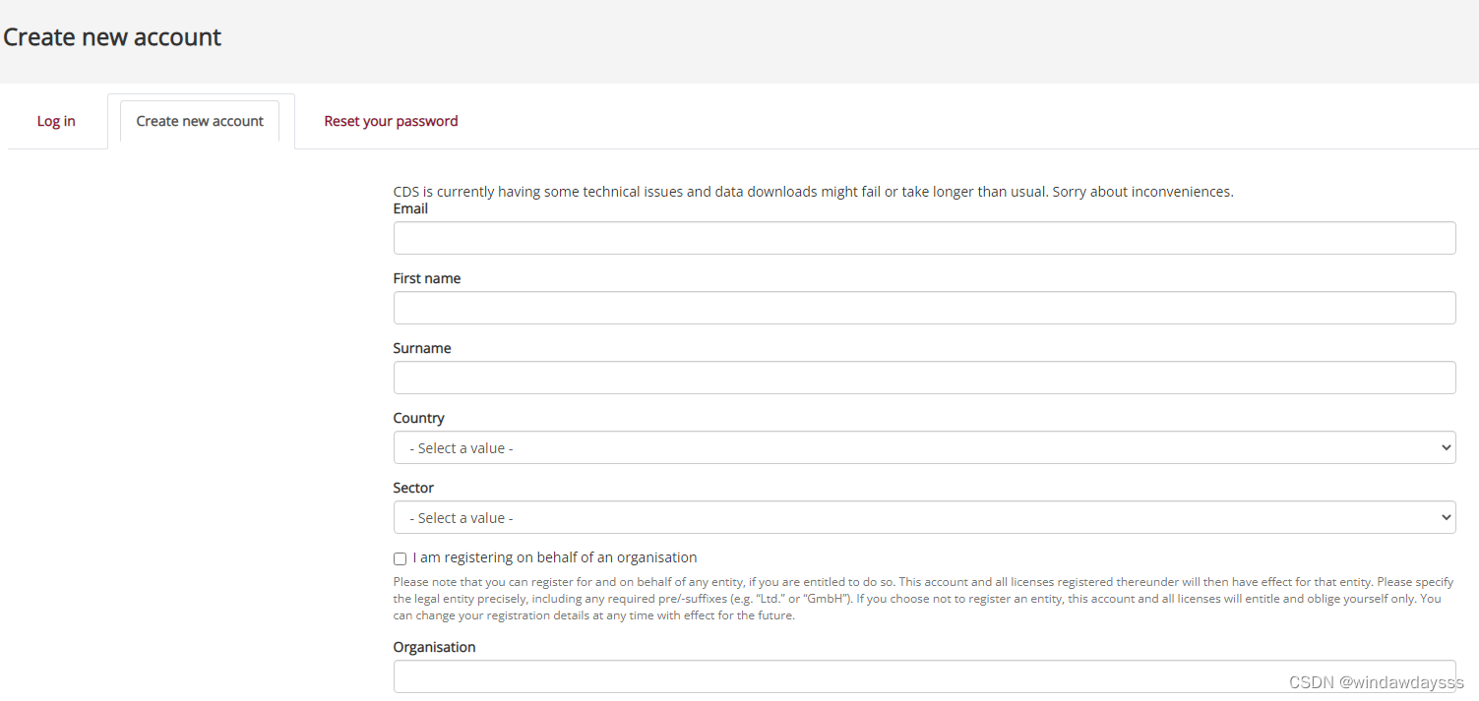Click the Organisation text input
This screenshot has width=1479, height=701.
pyautogui.click(x=923, y=676)
